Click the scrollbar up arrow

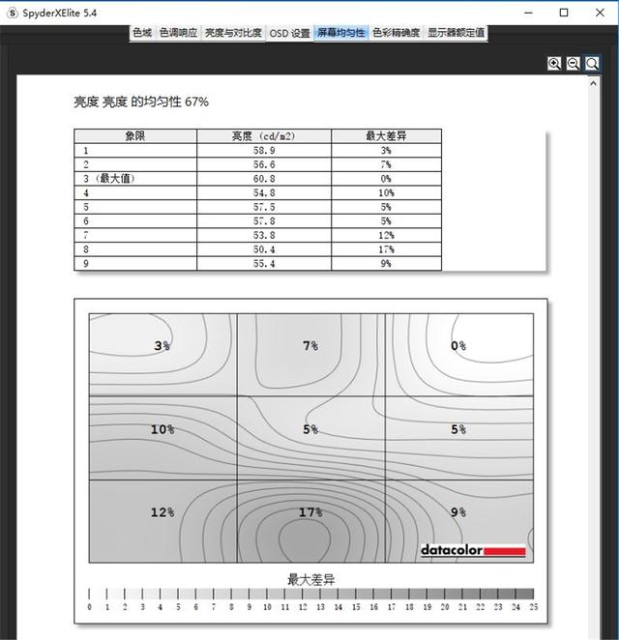coord(593,83)
